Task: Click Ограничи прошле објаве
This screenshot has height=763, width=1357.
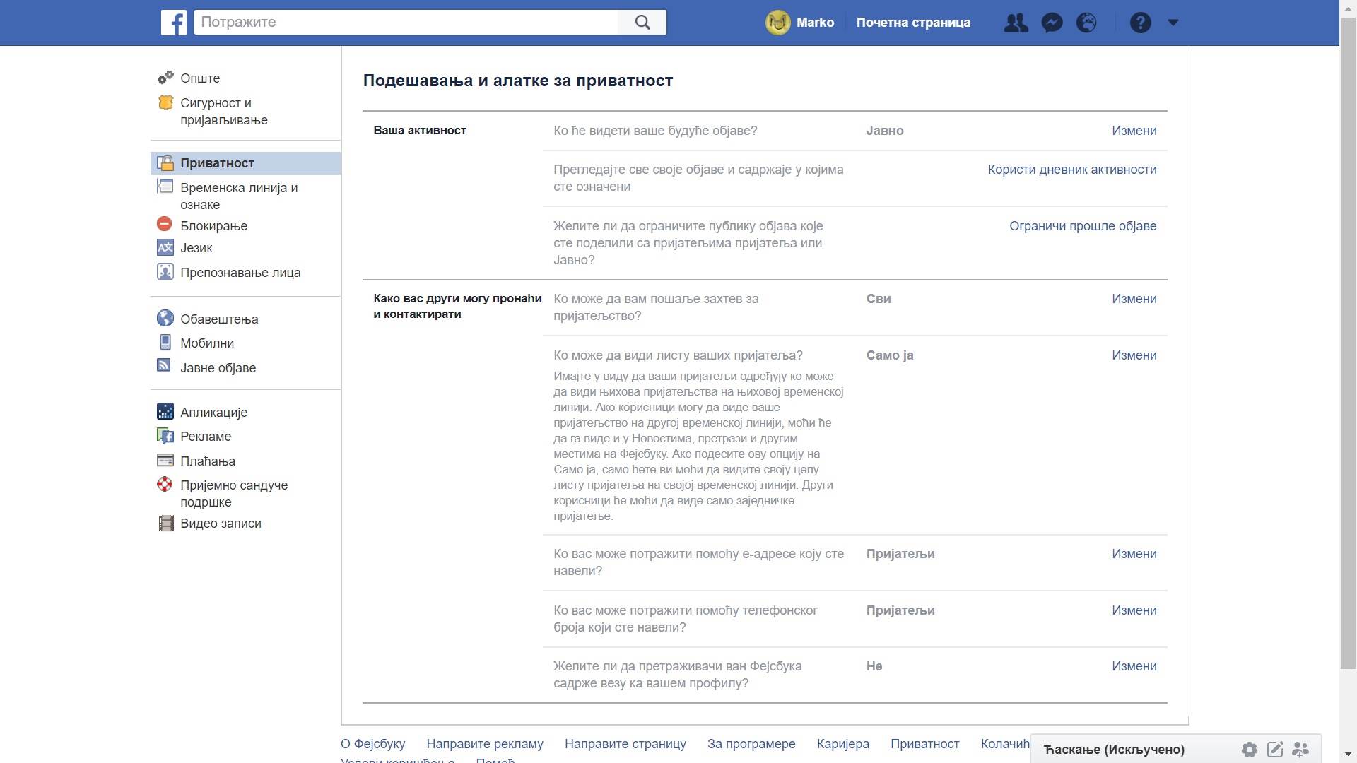Action: pyautogui.click(x=1083, y=226)
